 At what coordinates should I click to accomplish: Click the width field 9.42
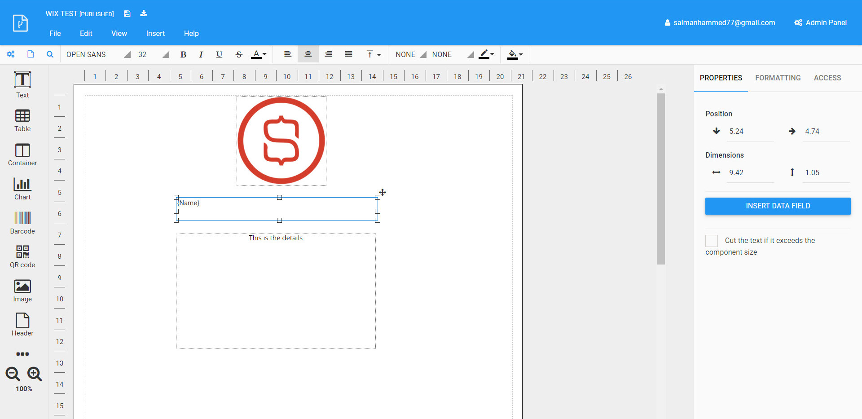750,172
